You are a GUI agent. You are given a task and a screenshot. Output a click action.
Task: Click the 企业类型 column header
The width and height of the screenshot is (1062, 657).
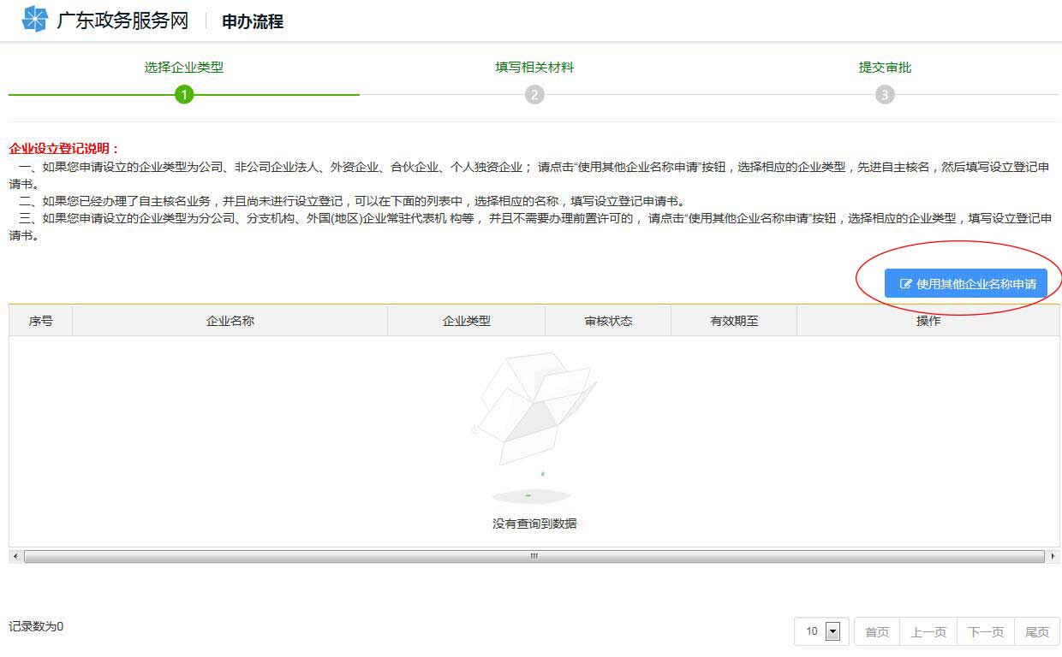click(465, 320)
